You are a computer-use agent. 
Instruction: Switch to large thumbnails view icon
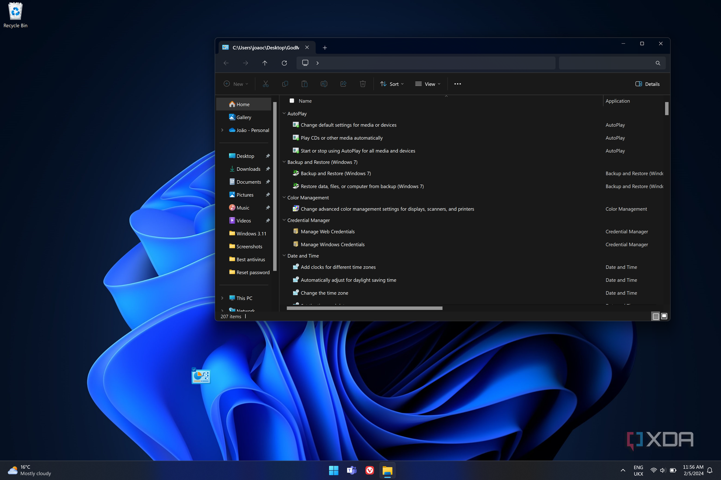[x=664, y=316]
